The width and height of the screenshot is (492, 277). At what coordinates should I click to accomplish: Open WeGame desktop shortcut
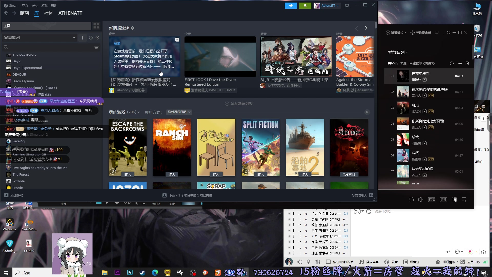click(10, 225)
